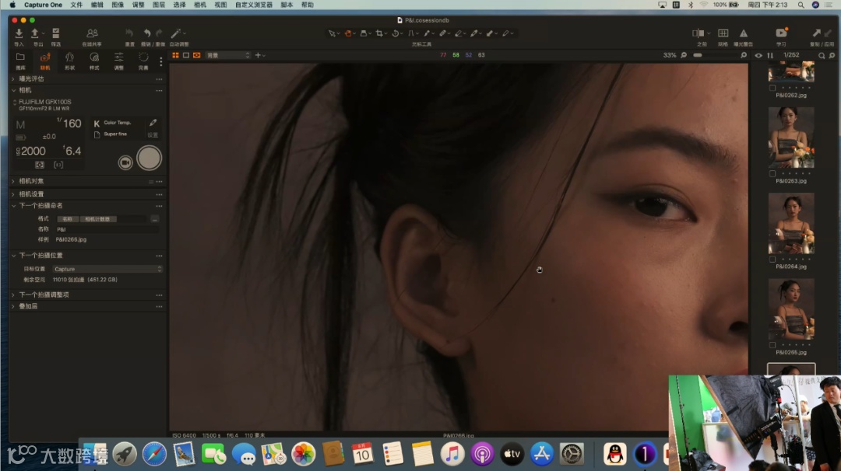Open Music app from the Dock
The image size is (841, 471).
pyautogui.click(x=452, y=455)
